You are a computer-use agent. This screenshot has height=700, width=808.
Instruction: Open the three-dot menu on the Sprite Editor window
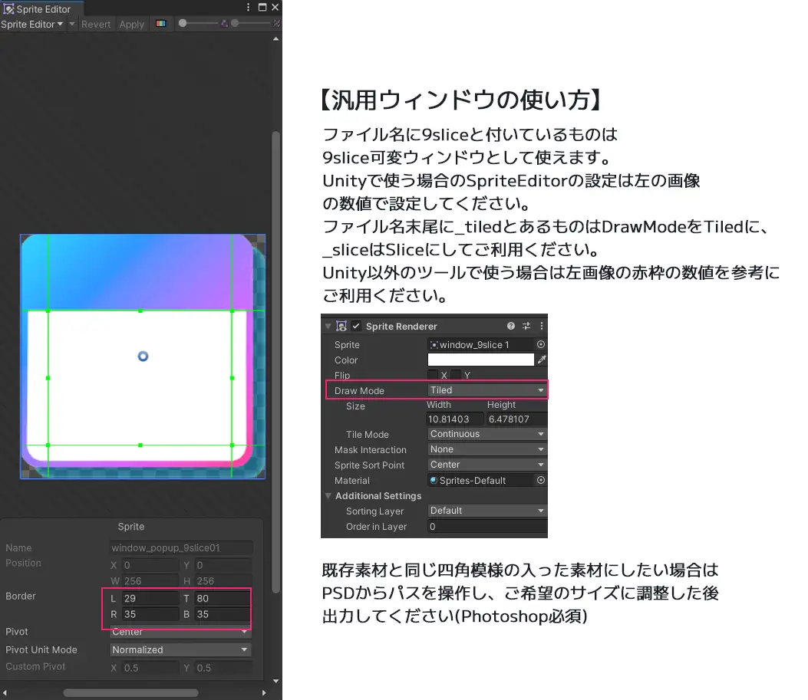[x=248, y=6]
